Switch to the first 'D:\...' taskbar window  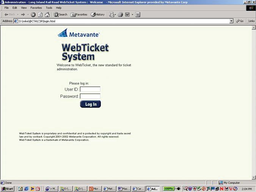pyautogui.click(x=66, y=189)
